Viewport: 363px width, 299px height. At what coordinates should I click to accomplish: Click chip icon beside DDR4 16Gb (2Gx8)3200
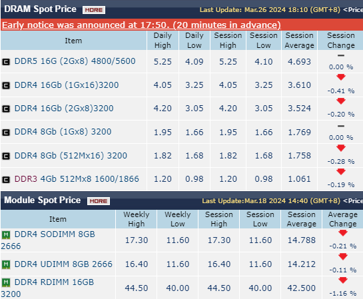coord(6,109)
